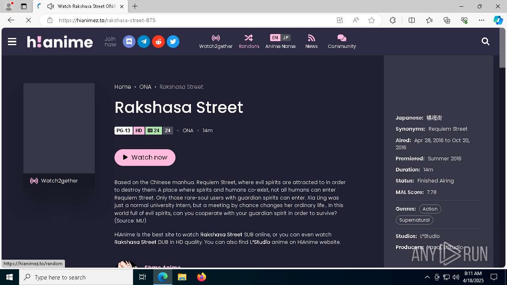
Task: Click the Rakshasa Street poster thumbnail
Action: (59, 128)
